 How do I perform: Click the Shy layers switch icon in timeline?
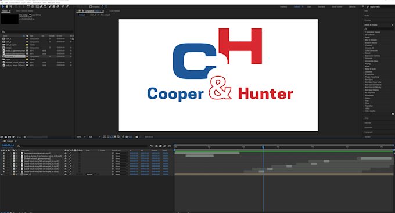pyautogui.click(x=156, y=146)
